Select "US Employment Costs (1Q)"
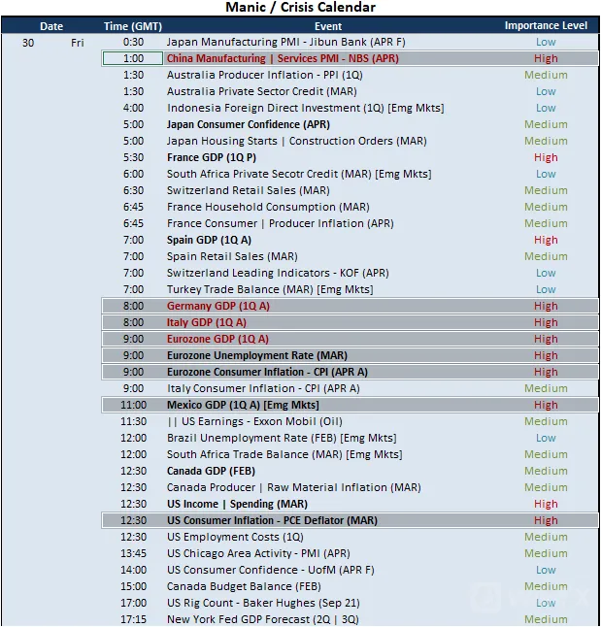 [235, 537]
